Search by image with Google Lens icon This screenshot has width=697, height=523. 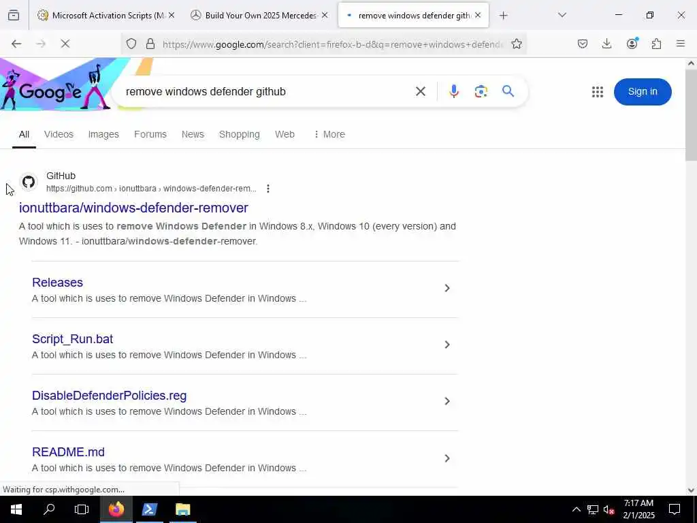pyautogui.click(x=481, y=92)
